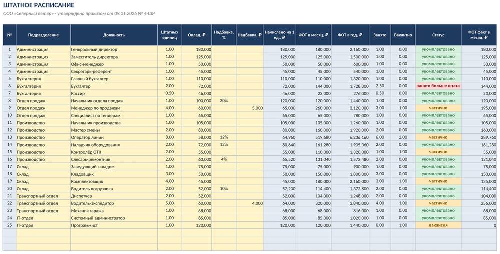Click the 'ФОТ в год, ₽' header
Image resolution: width=500 pixels, height=254 pixels.
350,35
